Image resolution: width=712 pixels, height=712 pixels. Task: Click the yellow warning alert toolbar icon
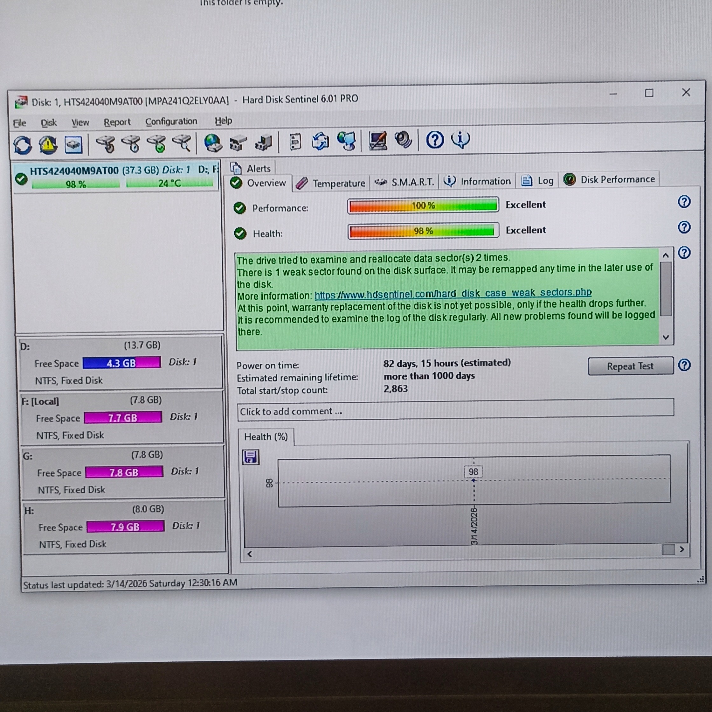(x=48, y=144)
